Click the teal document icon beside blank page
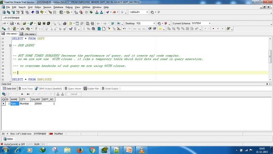 (x=99, y=29)
